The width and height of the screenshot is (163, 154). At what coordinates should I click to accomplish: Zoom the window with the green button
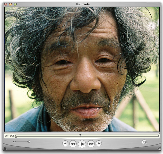pyautogui.click(x=15, y=4)
